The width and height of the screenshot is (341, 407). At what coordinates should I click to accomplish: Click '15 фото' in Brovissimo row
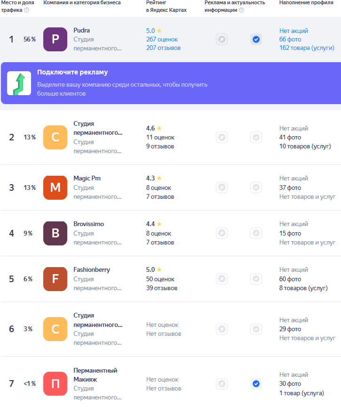[290, 233]
